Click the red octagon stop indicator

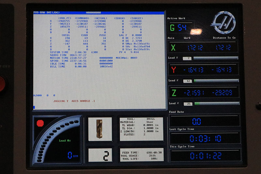point(40,123)
